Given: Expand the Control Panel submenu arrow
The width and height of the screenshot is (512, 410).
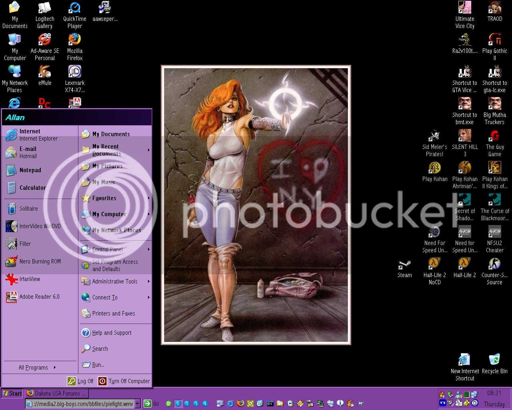Looking at the screenshot, I should pos(149,249).
